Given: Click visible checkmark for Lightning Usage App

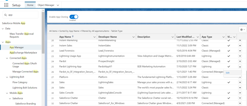Looking at the screenshot, I should [x=229, y=56].
